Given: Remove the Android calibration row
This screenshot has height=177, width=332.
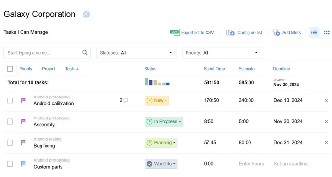Looking at the screenshot, I should point(326,100).
